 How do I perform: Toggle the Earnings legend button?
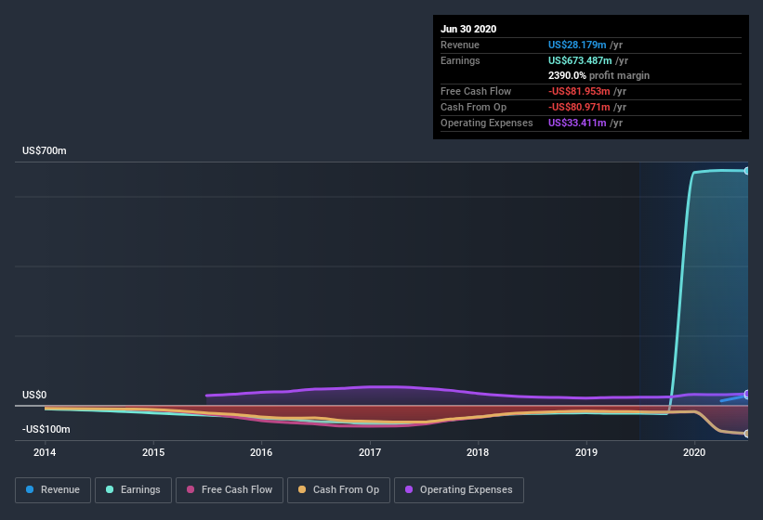pos(133,490)
